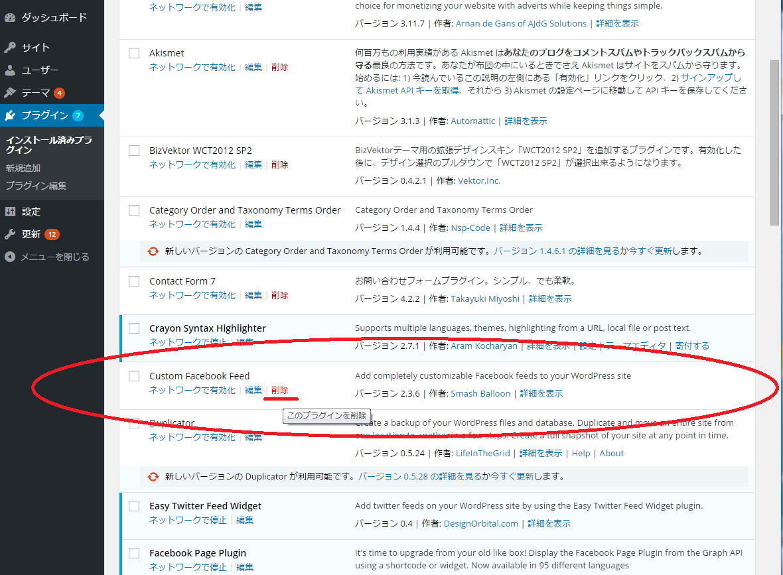Click バージョン 1.4.6.1 の詳細を見る link
This screenshot has height=575, width=783.
coord(556,251)
